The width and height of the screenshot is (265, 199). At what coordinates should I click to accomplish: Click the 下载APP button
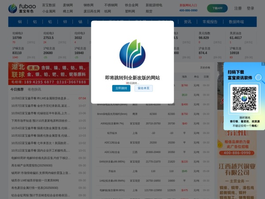(217, 8)
